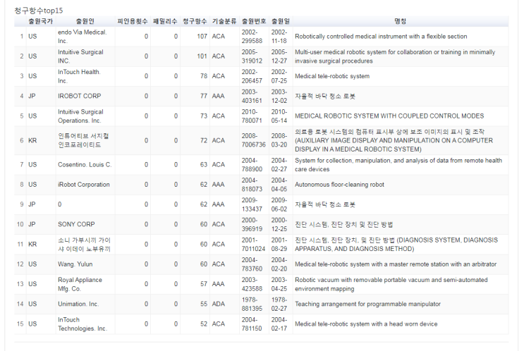This screenshot has width=524, height=351.
Task: Click claim count 101 in row 2
Action: pyautogui.click(x=202, y=56)
